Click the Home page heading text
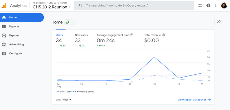 coord(57,22)
